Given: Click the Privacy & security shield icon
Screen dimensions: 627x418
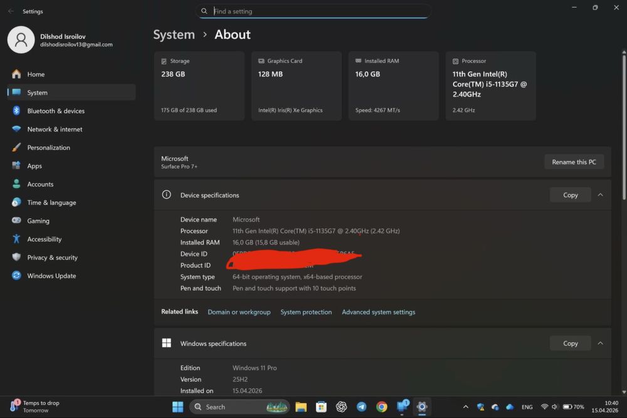Looking at the screenshot, I should (16, 257).
